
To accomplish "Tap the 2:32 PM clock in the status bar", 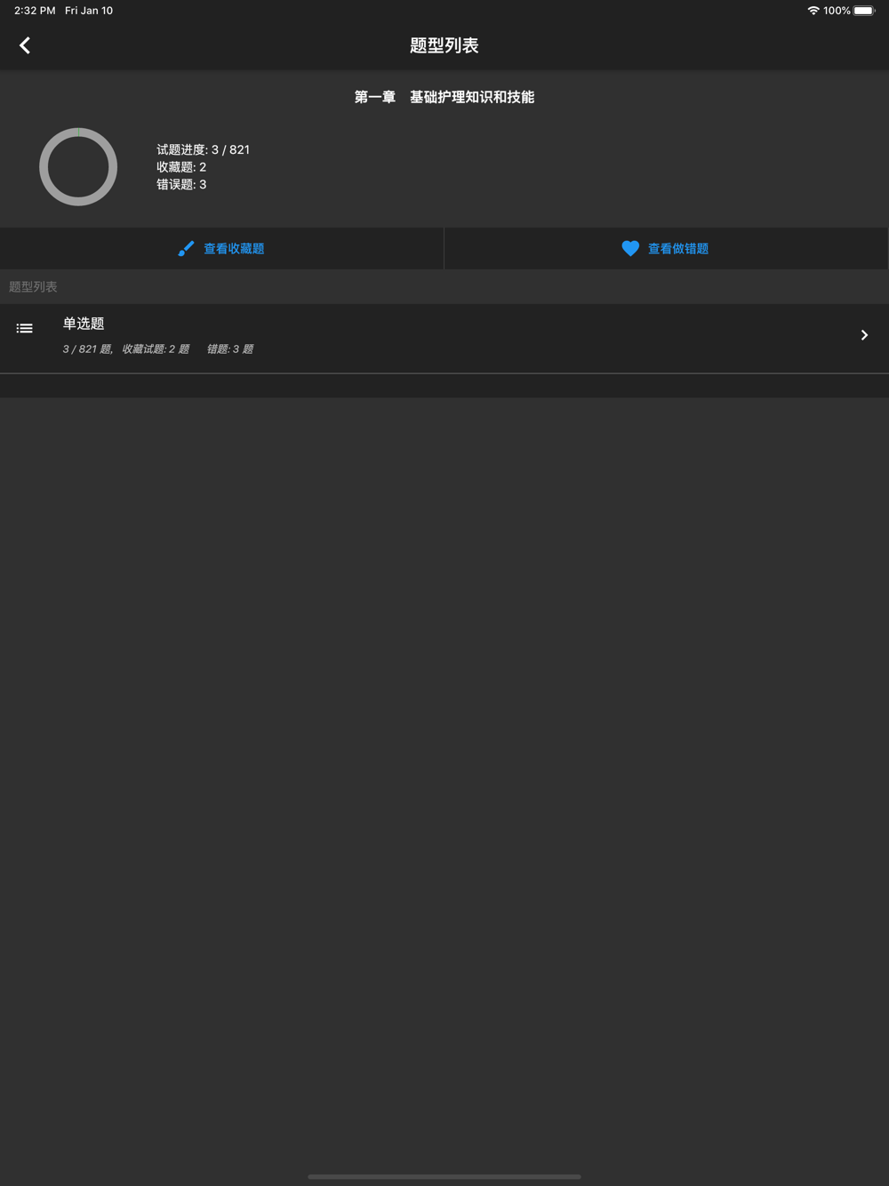I will [x=35, y=11].
